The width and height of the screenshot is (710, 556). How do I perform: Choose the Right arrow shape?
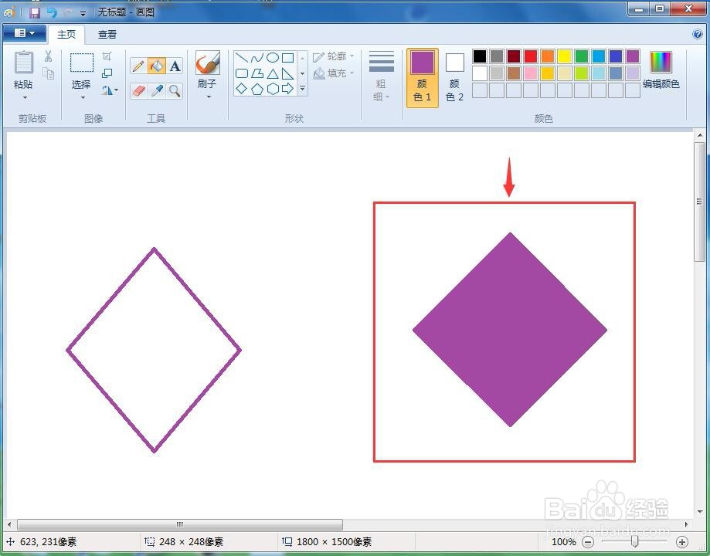tap(288, 89)
